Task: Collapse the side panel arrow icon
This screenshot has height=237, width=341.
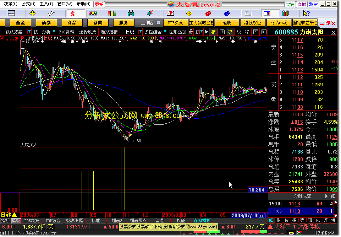Action: pyautogui.click(x=264, y=32)
